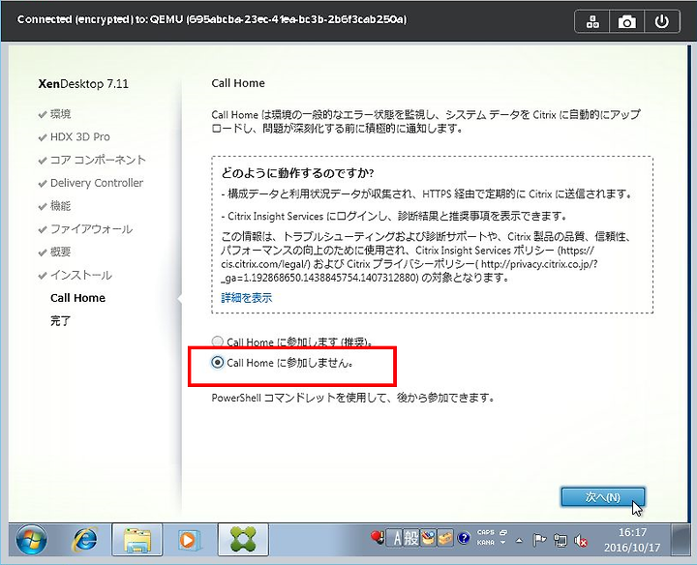Open Windows Explorer folder icon on taskbar
This screenshot has height=565, width=697.
(136, 540)
